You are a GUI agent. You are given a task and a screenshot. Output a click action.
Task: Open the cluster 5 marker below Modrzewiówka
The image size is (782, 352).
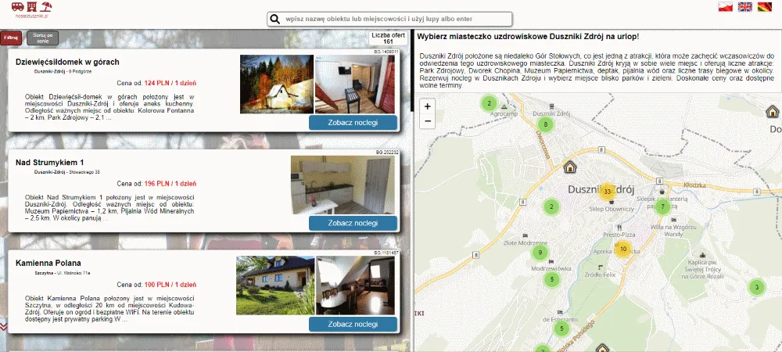[x=551, y=279]
